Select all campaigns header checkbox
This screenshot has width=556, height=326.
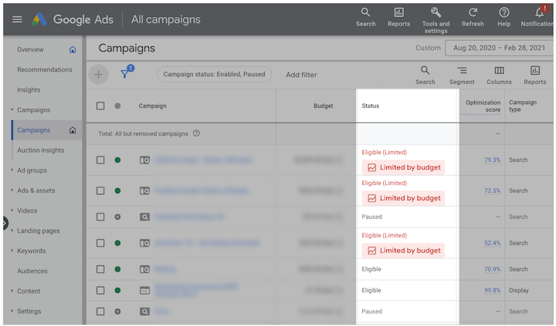[100, 106]
